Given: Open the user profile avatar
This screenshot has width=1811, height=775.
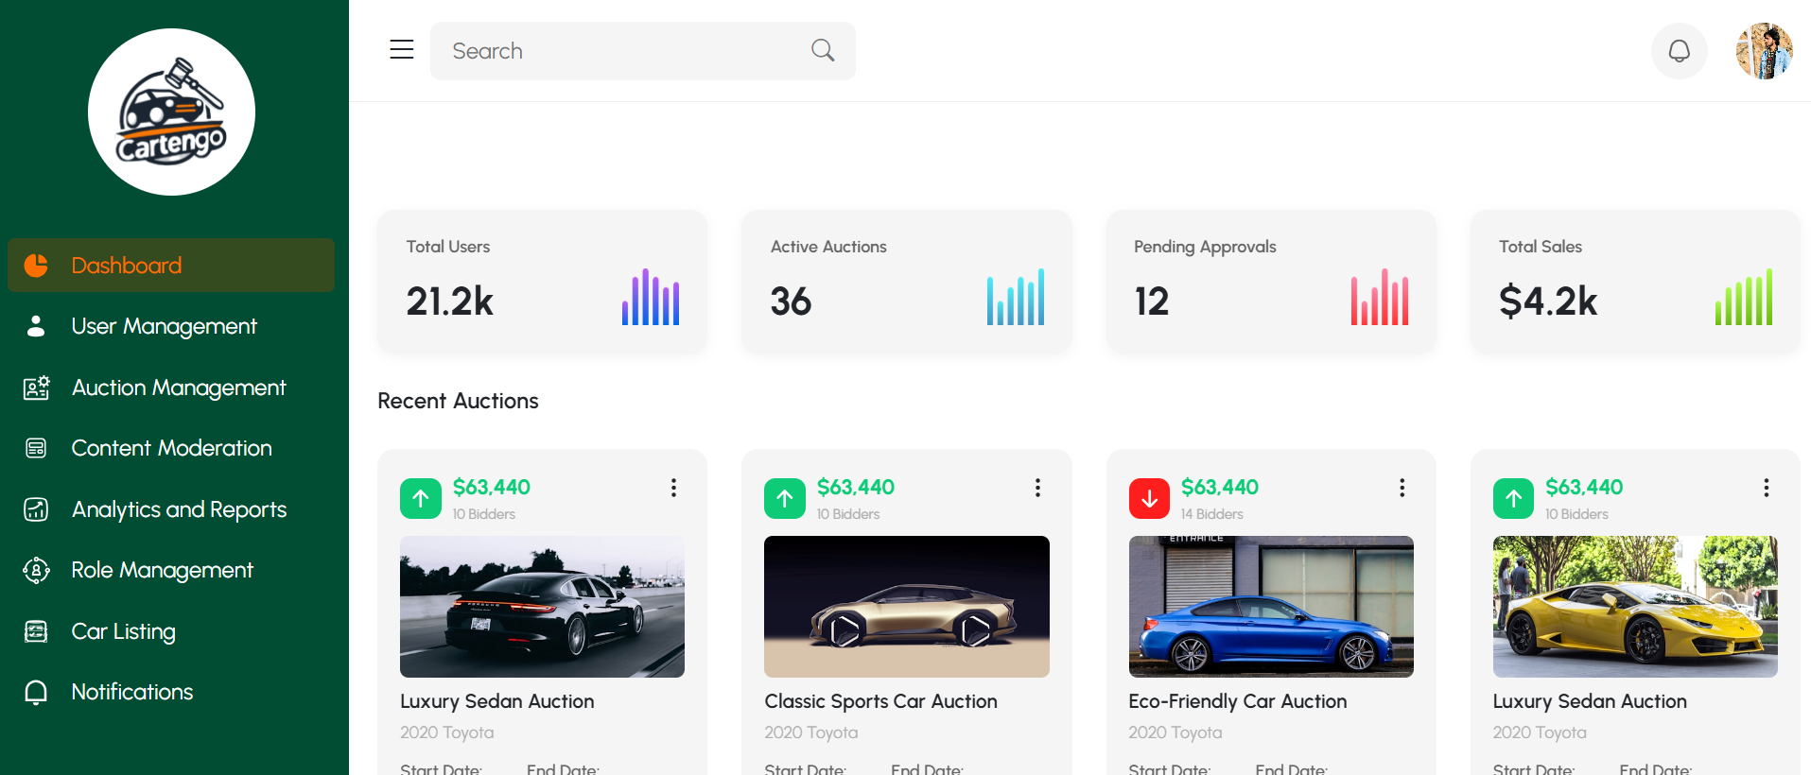Looking at the screenshot, I should pyautogui.click(x=1764, y=51).
